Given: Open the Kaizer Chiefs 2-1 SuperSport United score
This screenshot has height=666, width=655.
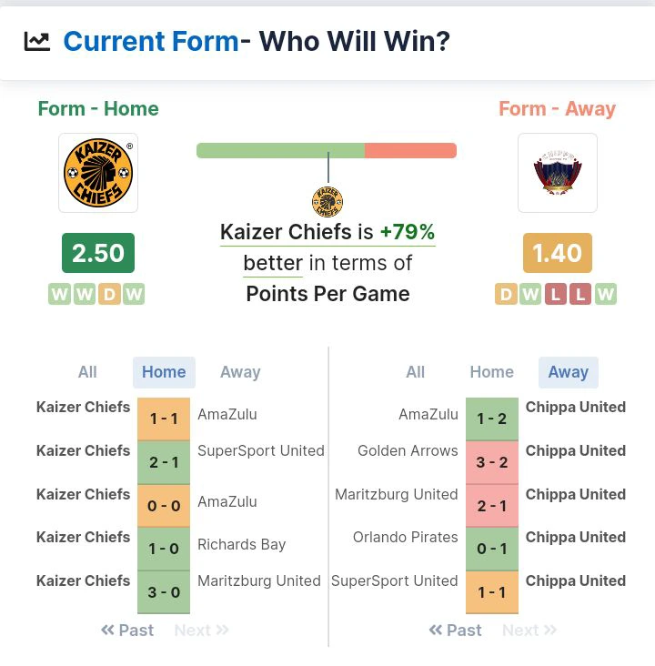Looking at the screenshot, I should pyautogui.click(x=164, y=462).
